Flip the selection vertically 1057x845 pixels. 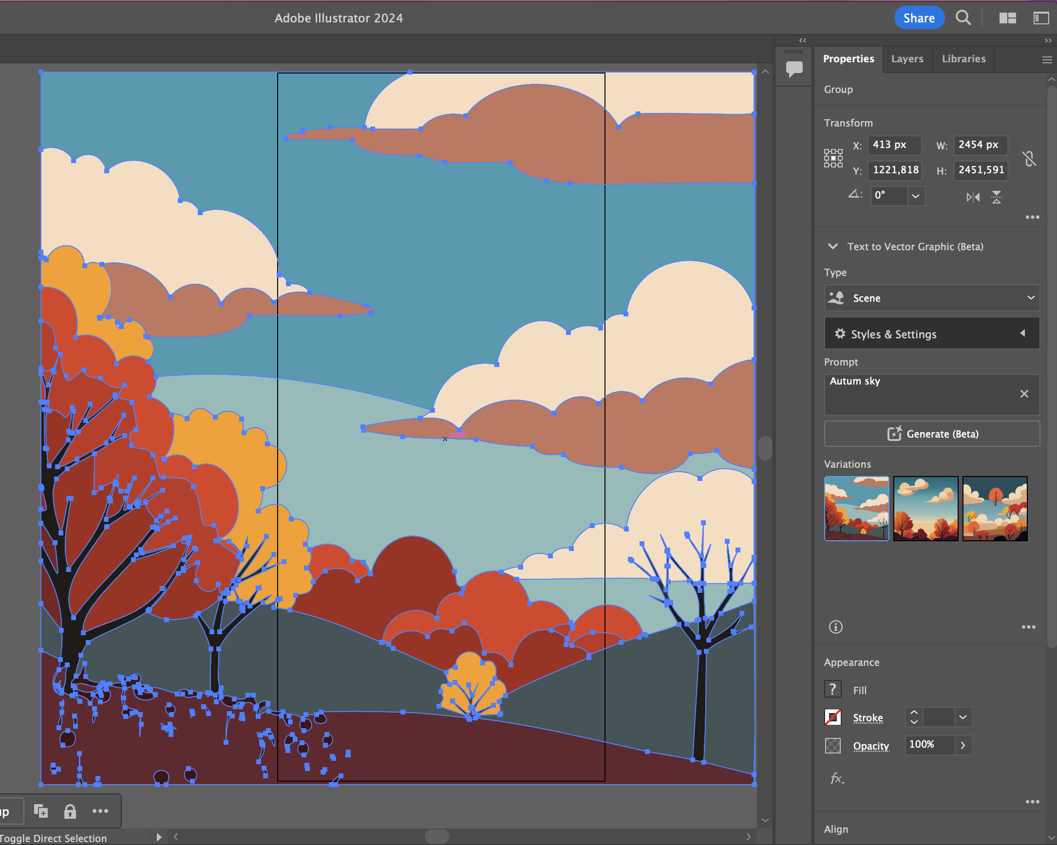[x=996, y=198]
